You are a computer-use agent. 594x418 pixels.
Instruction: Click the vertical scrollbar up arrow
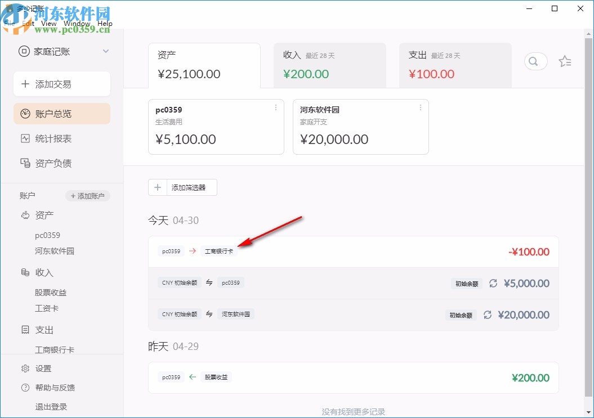(x=589, y=34)
